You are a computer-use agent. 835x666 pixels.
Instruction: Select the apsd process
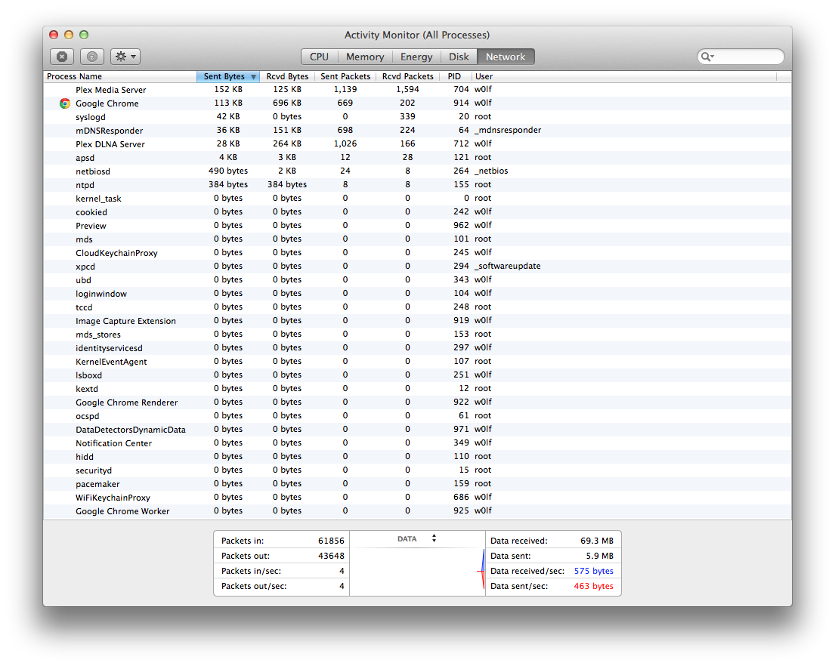point(417,158)
